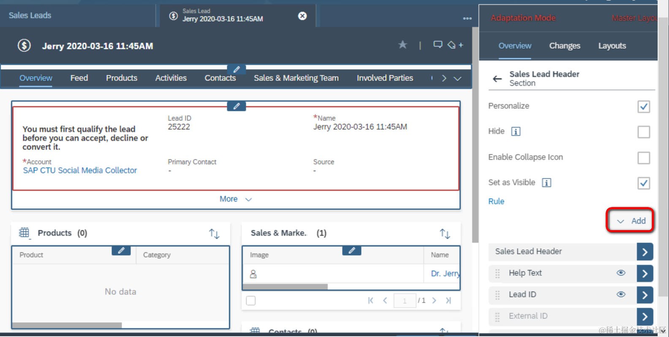
Task: Open the Layouts tab in adaptation panel
Action: 612,46
